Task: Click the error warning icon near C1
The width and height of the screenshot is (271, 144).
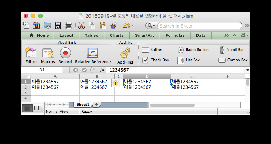Action: point(115,83)
